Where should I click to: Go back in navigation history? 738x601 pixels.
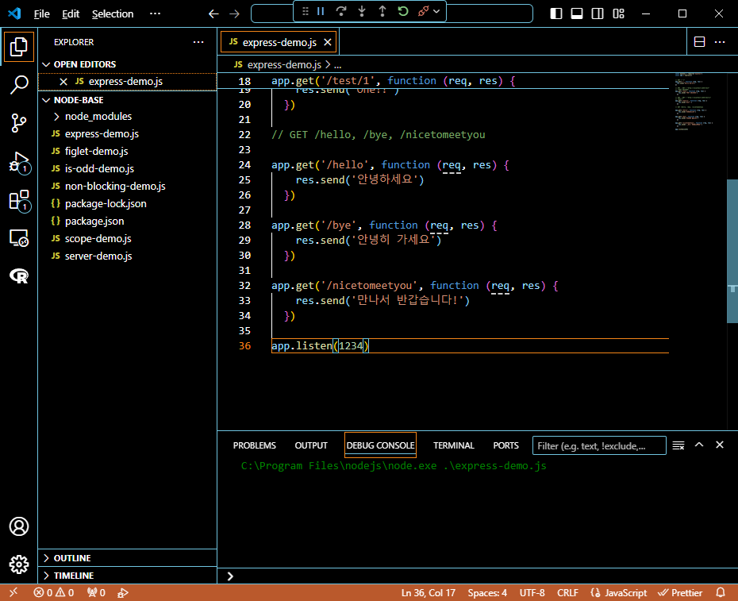click(x=213, y=14)
